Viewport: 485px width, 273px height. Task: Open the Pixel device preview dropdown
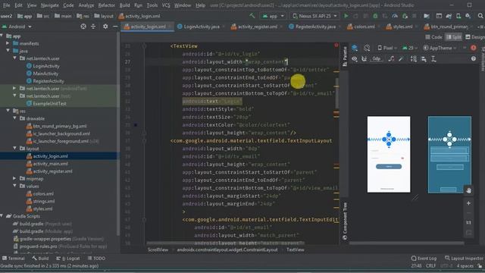387,48
